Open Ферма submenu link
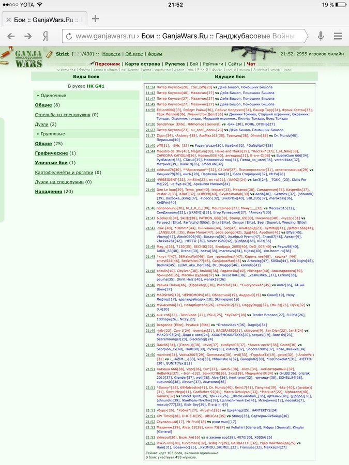This screenshot has height=465, width=349. coord(84,69)
